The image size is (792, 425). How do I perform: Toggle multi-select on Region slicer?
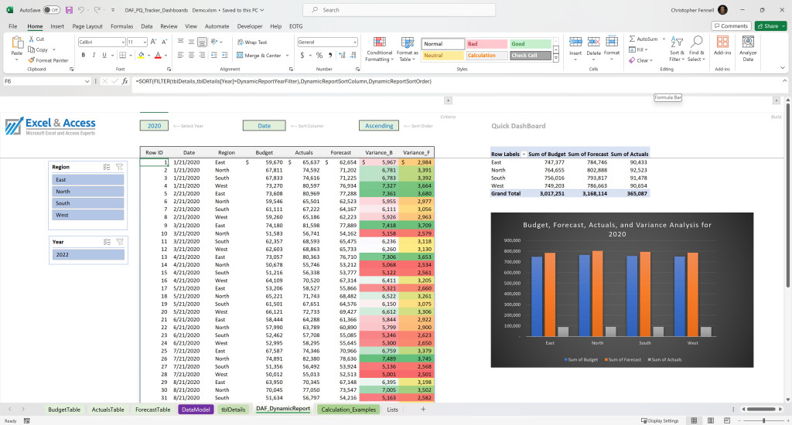coord(107,167)
